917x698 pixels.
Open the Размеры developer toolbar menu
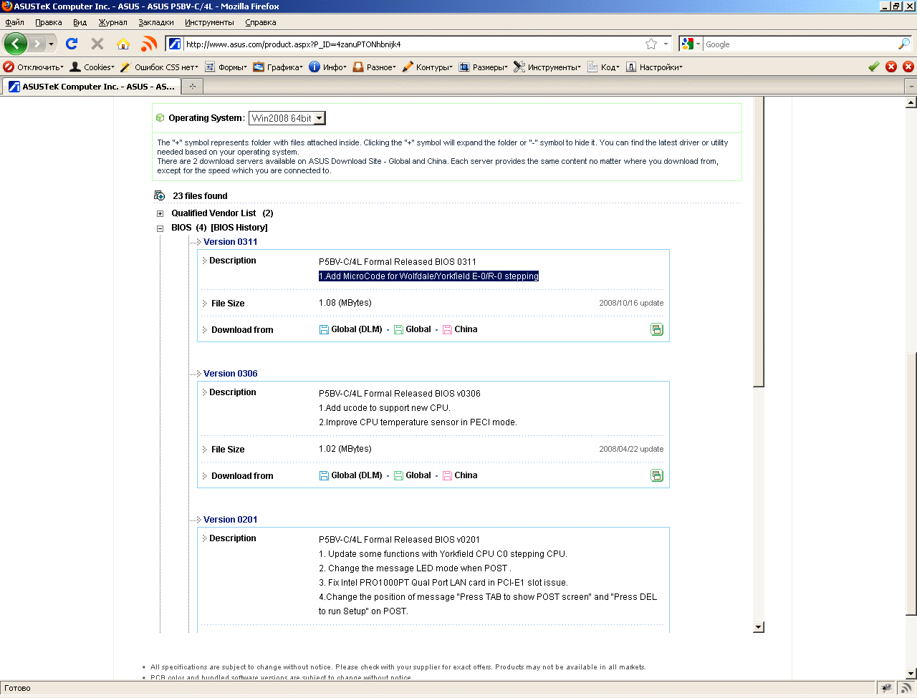click(483, 67)
